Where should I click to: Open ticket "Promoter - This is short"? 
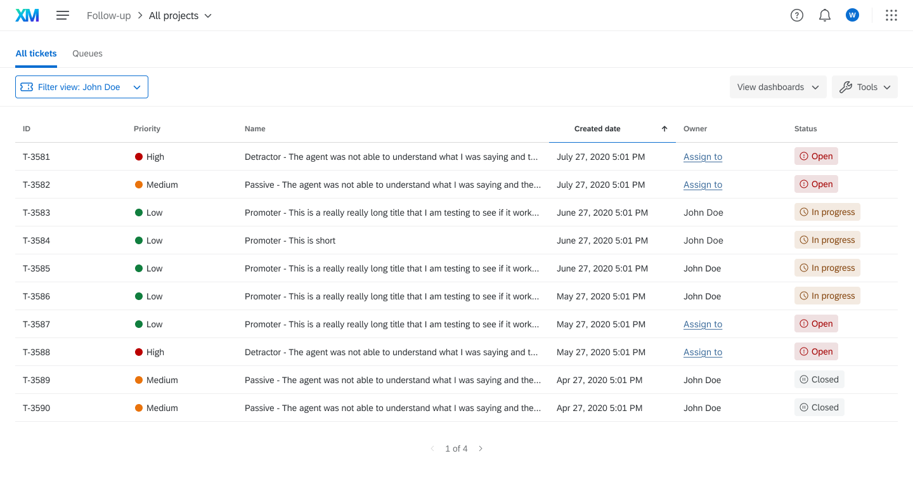tap(290, 240)
